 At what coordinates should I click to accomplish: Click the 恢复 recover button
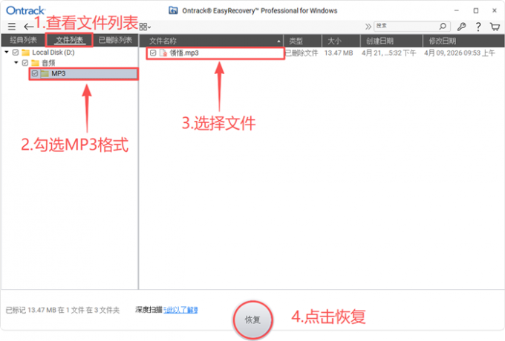coord(252,320)
